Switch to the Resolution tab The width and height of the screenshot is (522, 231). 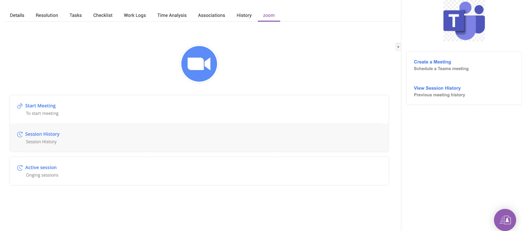click(47, 15)
